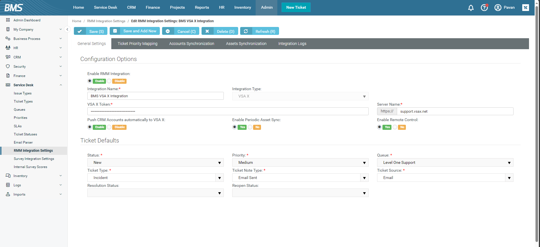Open the Integration Logs tab

(x=292, y=44)
